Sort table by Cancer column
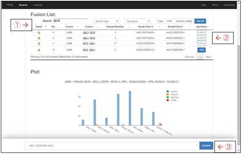The width and height of the screenshot is (242, 156). coord(71,26)
